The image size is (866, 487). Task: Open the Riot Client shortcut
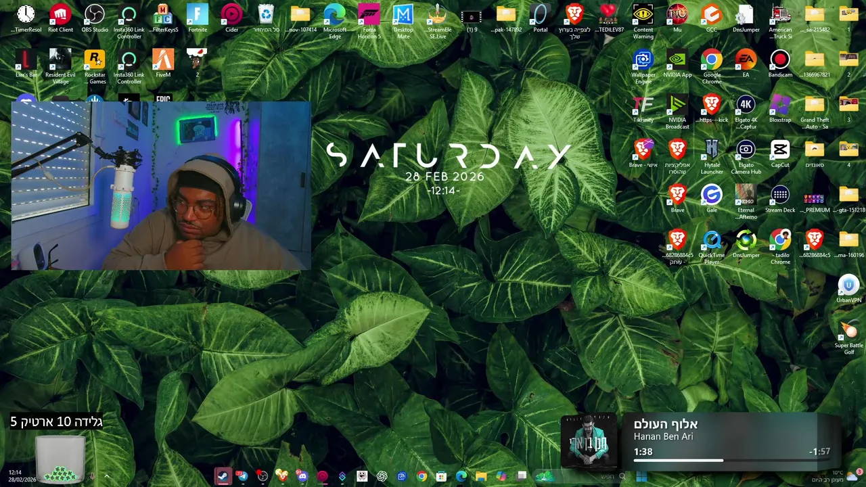tap(60, 18)
